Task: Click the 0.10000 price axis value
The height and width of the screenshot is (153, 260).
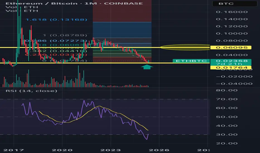Action: pos(232,33)
